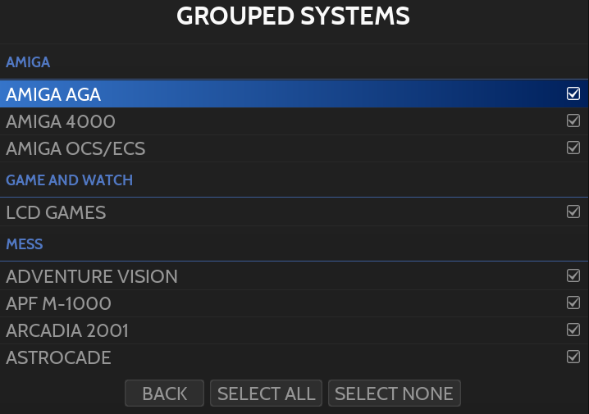Select the LCD Games list entry
Screen dimensions: 589x414
pos(56,213)
